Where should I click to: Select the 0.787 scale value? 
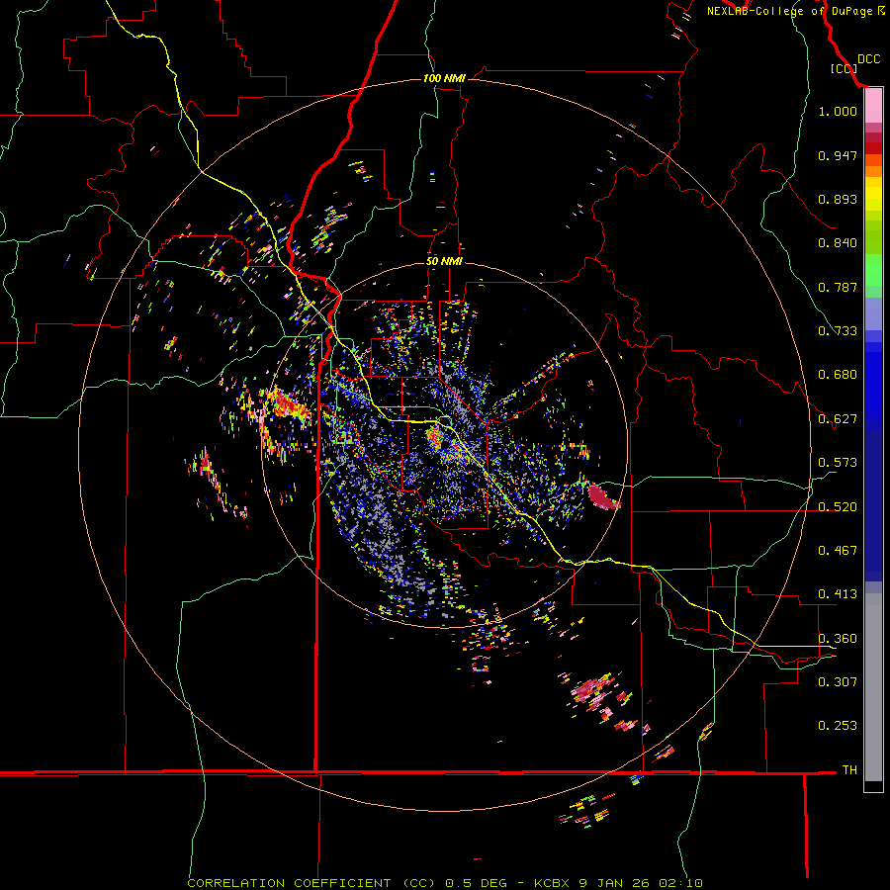[838, 287]
